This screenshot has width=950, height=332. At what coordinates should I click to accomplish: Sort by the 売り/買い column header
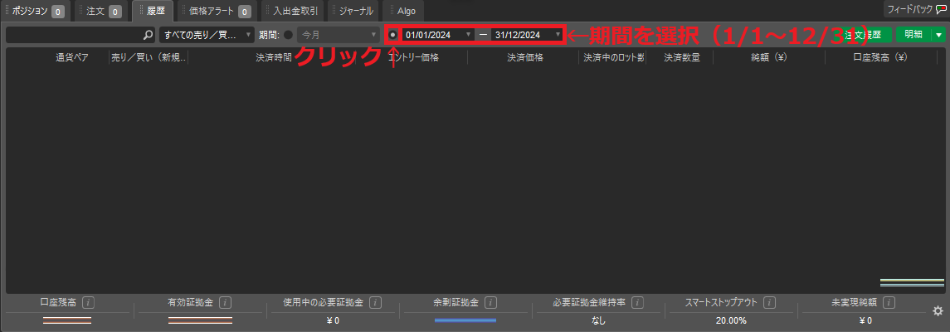point(149,57)
